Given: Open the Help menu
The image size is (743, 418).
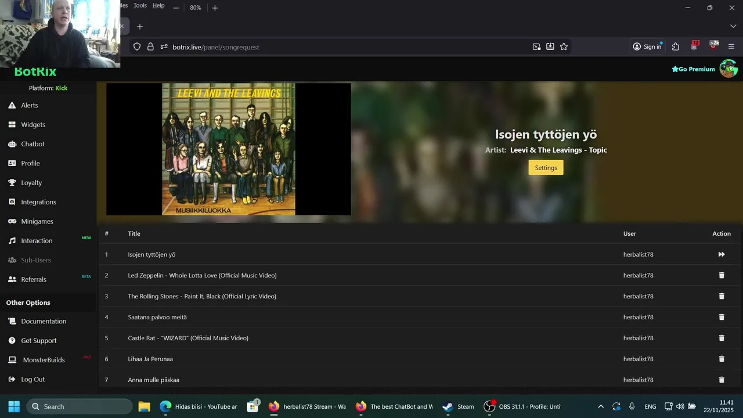Looking at the screenshot, I should click(158, 5).
